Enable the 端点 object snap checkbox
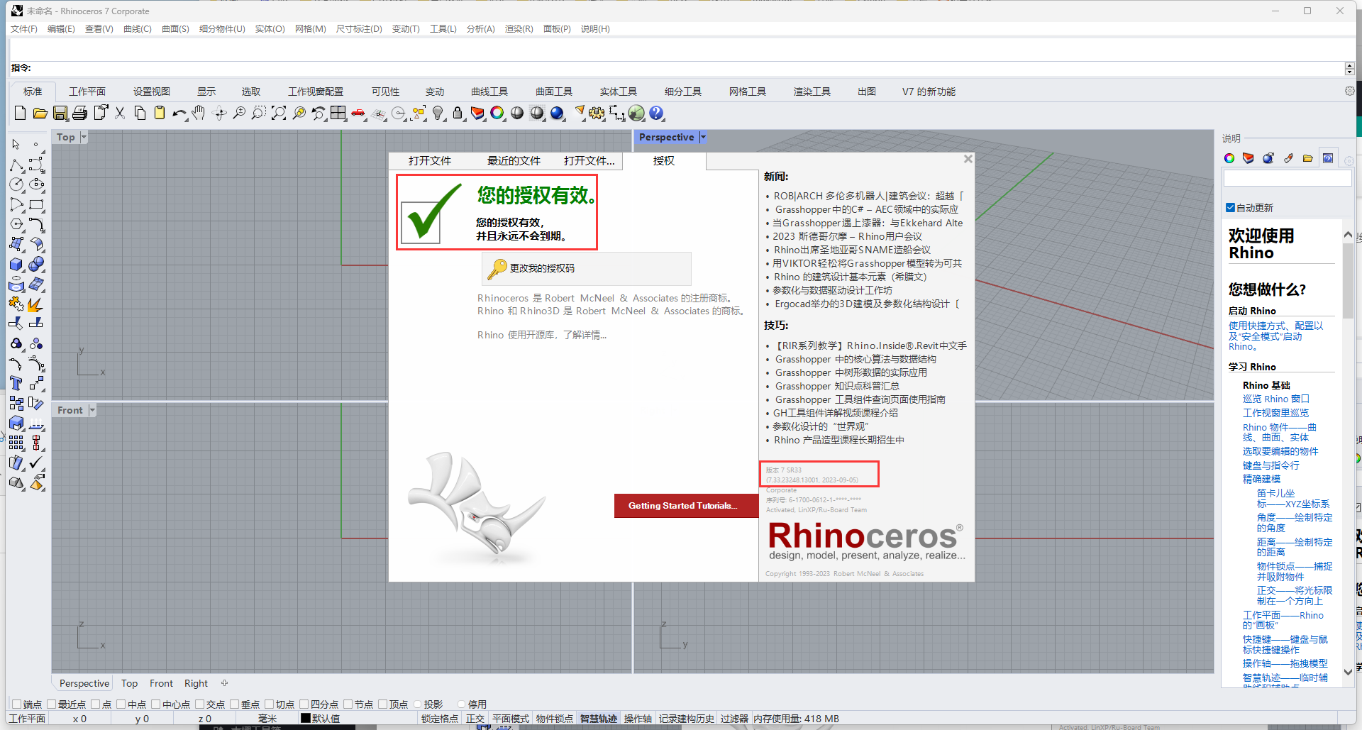The width and height of the screenshot is (1362, 730). [17, 704]
